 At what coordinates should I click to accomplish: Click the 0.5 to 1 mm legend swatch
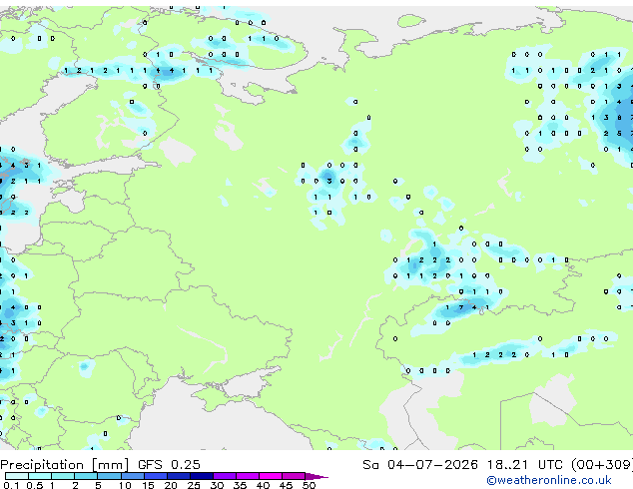point(40,476)
